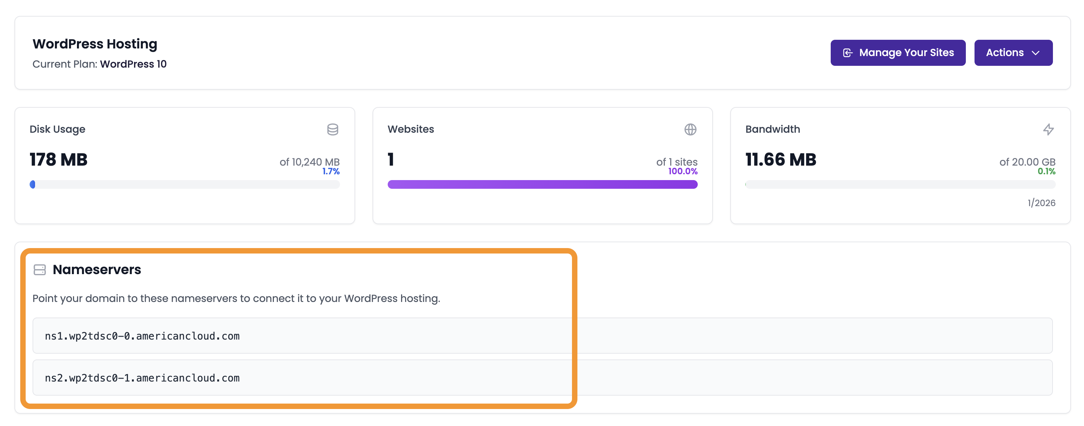Click the Nameservers server icon

tap(39, 269)
